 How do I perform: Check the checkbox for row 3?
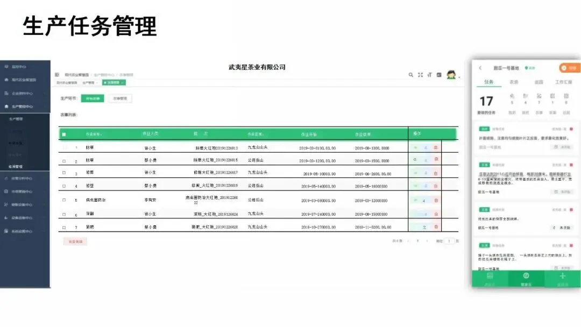[x=64, y=173]
